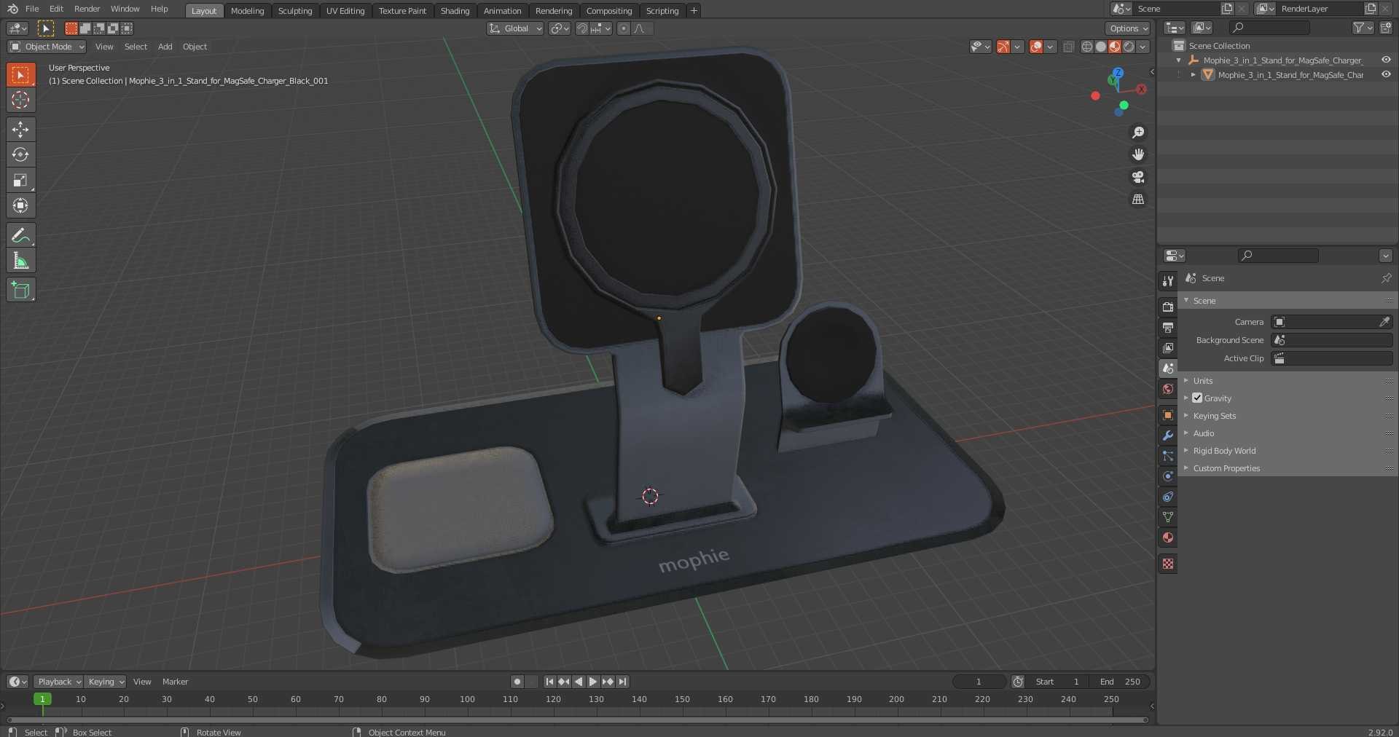Open the World properties tab icon

tap(1168, 389)
